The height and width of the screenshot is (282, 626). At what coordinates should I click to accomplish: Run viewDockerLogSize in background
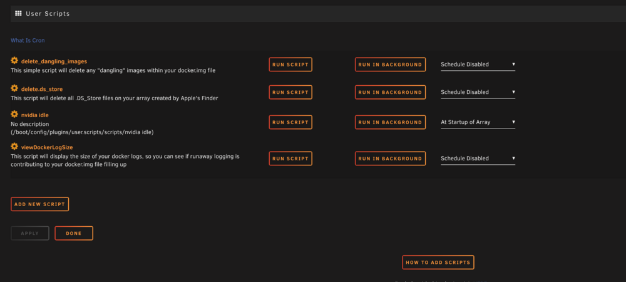(390, 159)
